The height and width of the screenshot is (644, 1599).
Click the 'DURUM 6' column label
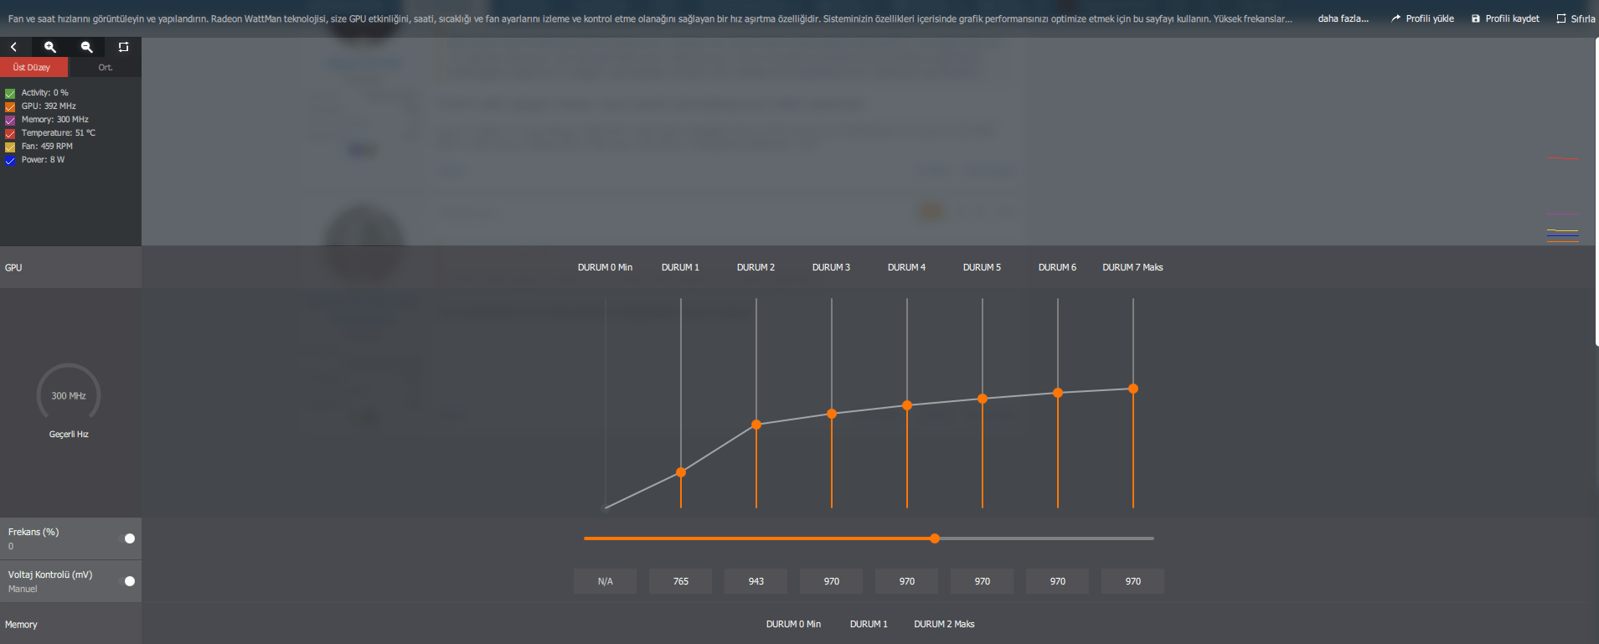coord(1057,267)
